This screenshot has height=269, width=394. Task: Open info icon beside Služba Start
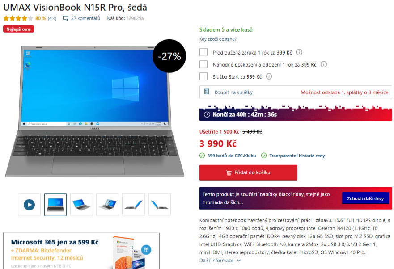[x=269, y=76]
